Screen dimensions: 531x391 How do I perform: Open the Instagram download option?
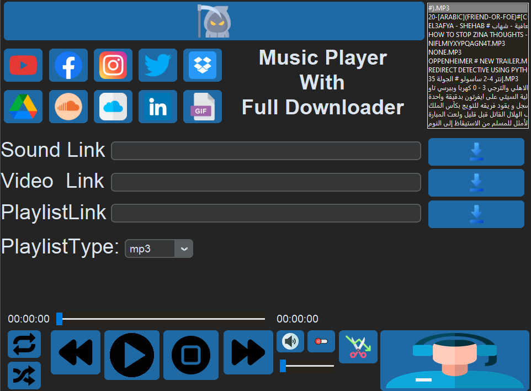click(113, 65)
